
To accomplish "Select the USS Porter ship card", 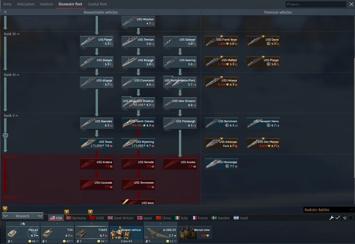I will 97,41.
